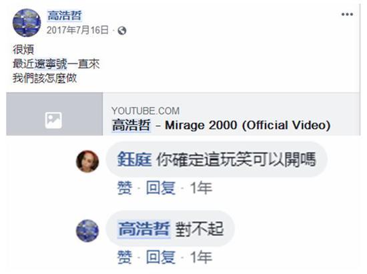Viewport: 367px width, 274px height.
Task: Open 鈺庭's commenter profile photo
Action: coord(87,161)
